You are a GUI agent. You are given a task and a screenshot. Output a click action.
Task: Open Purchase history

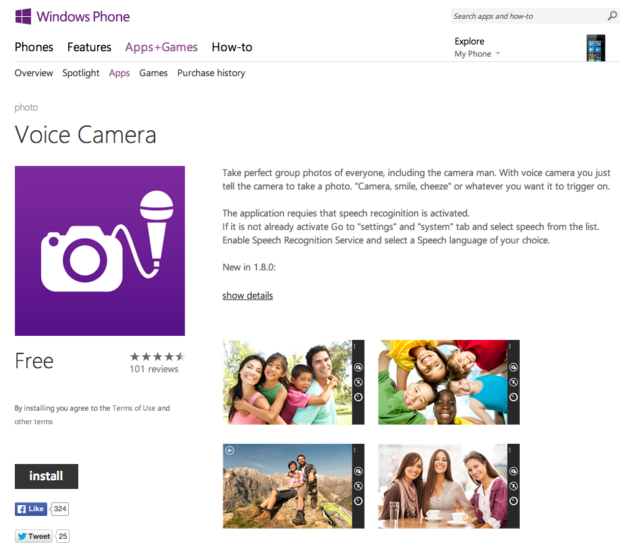click(x=211, y=74)
